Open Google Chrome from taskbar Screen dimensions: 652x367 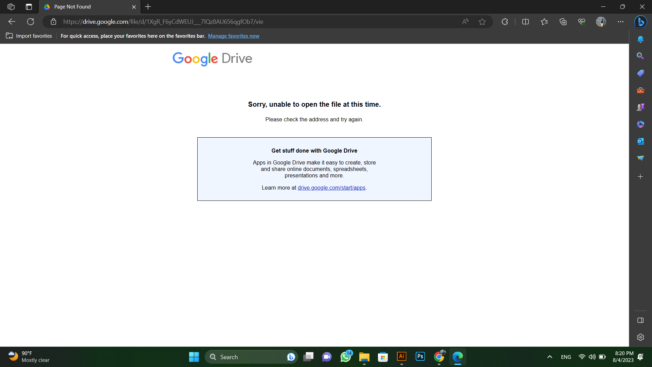tap(439, 356)
